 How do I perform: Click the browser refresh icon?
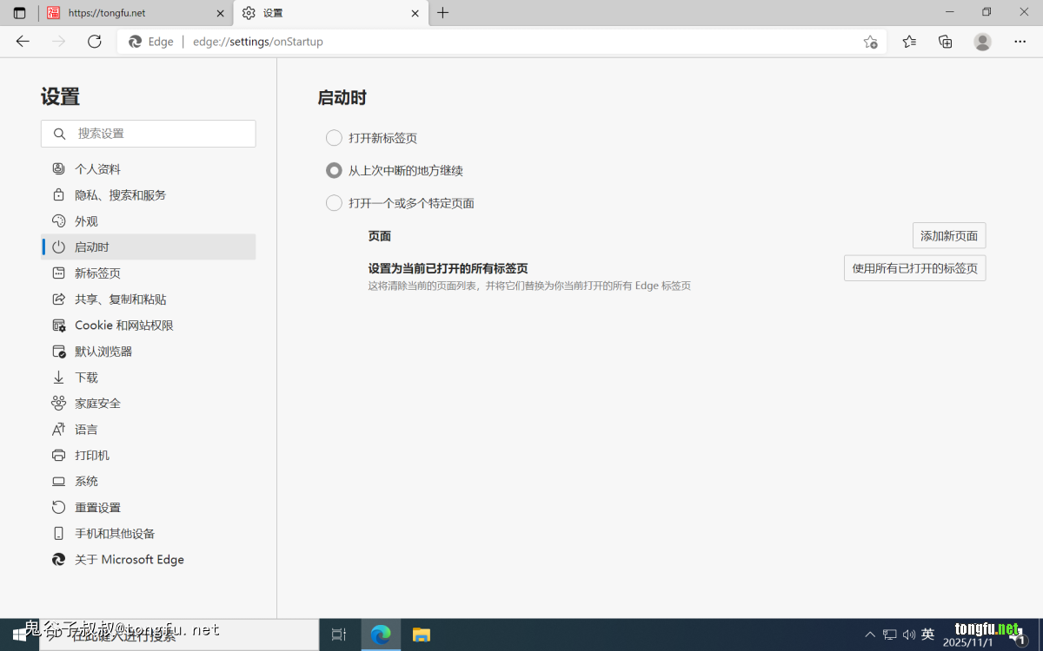click(95, 42)
